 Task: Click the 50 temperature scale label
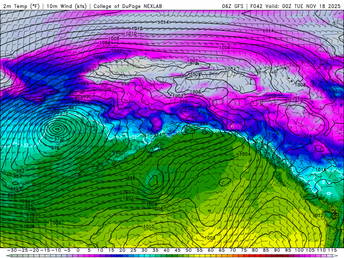pyautogui.click(x=188, y=250)
